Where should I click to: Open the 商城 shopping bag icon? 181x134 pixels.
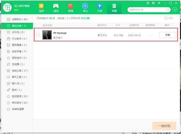click(x=70, y=6)
